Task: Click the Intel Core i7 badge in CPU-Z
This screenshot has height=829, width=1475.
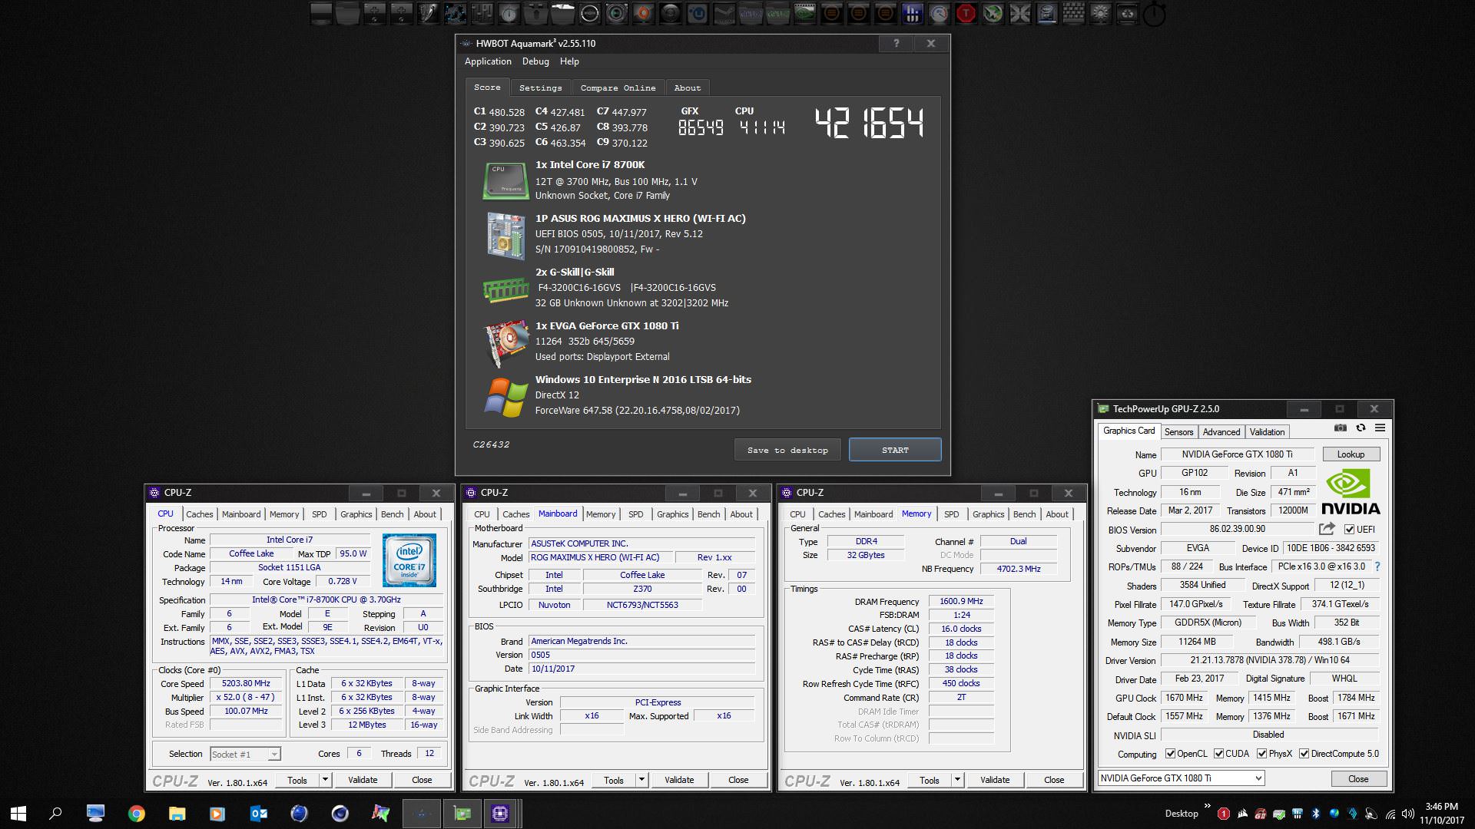Action: pyautogui.click(x=409, y=560)
